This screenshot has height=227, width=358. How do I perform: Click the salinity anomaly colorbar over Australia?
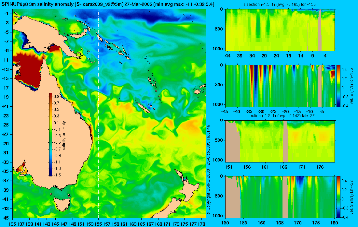(x=50, y=135)
